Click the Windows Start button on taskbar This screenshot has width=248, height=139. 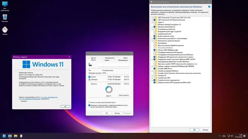[4, 136]
